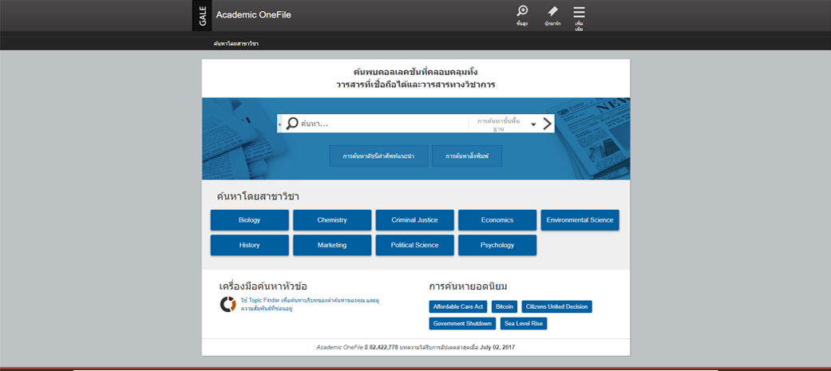This screenshot has height=371, width=831.
Task: Click the July 02, 2017 update date
Action: click(497, 348)
